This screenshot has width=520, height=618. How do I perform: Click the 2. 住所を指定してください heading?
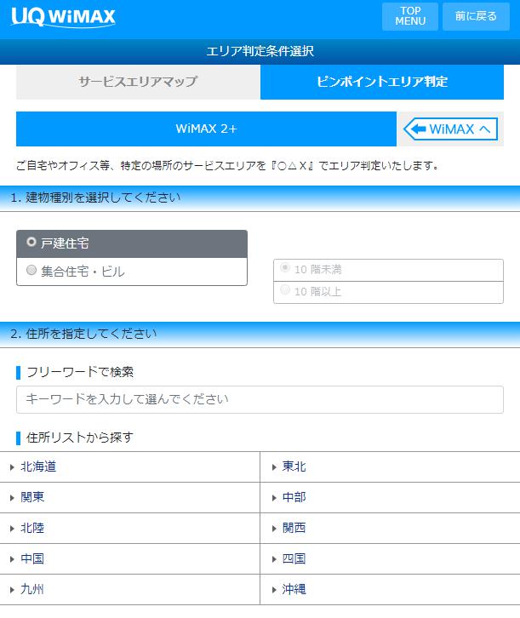(x=83, y=334)
